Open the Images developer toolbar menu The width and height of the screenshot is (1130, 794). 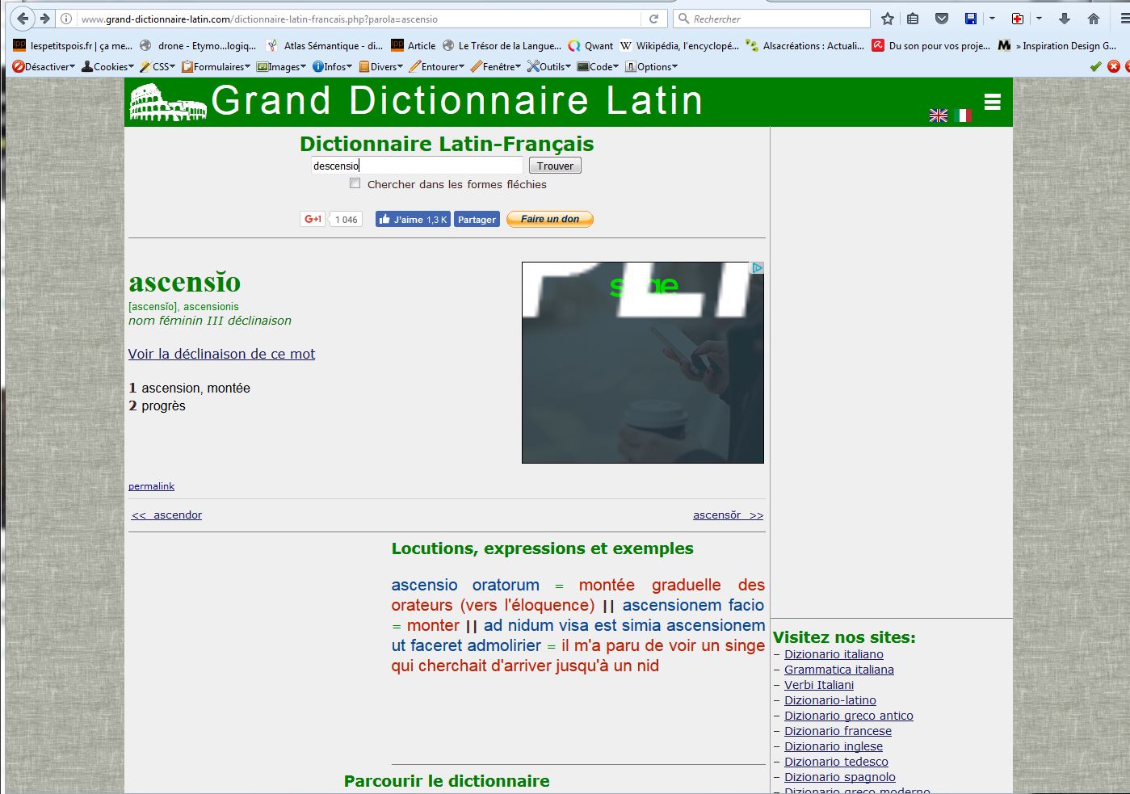pos(281,67)
